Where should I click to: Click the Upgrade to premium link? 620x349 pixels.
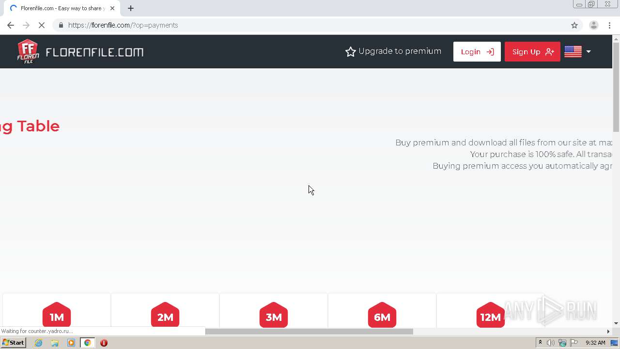(393, 51)
